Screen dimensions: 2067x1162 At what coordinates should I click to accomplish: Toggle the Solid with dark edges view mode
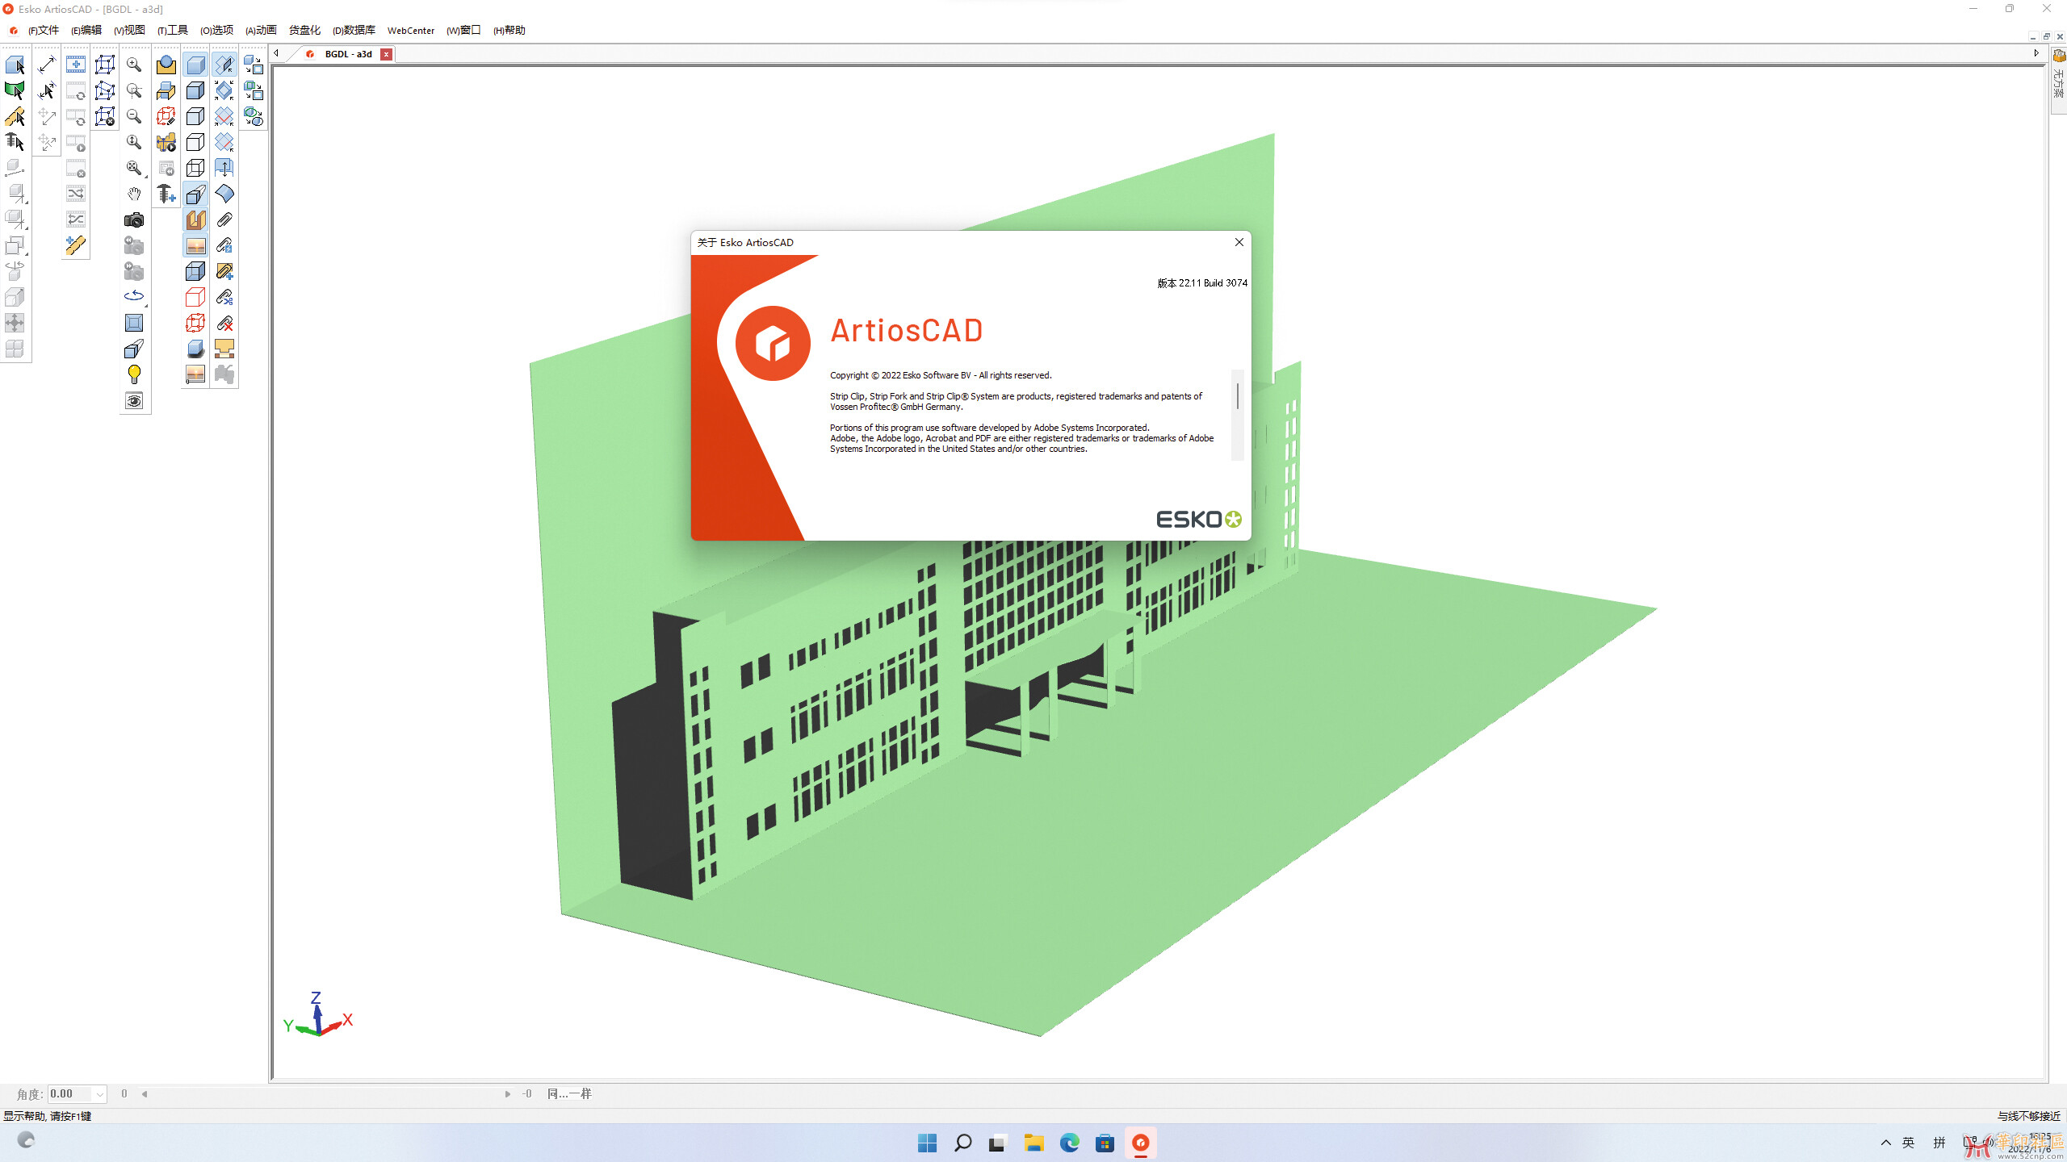[195, 90]
